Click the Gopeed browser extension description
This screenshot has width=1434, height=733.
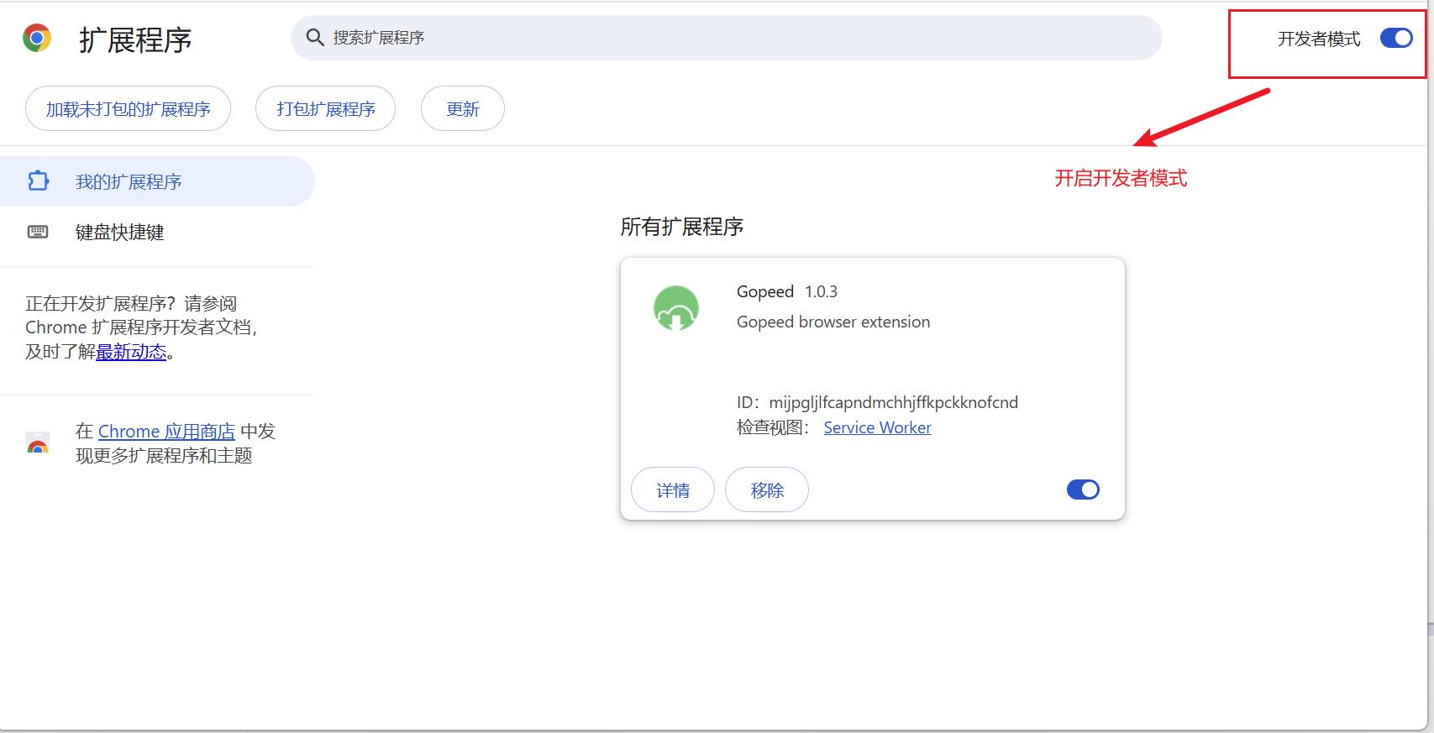[833, 322]
